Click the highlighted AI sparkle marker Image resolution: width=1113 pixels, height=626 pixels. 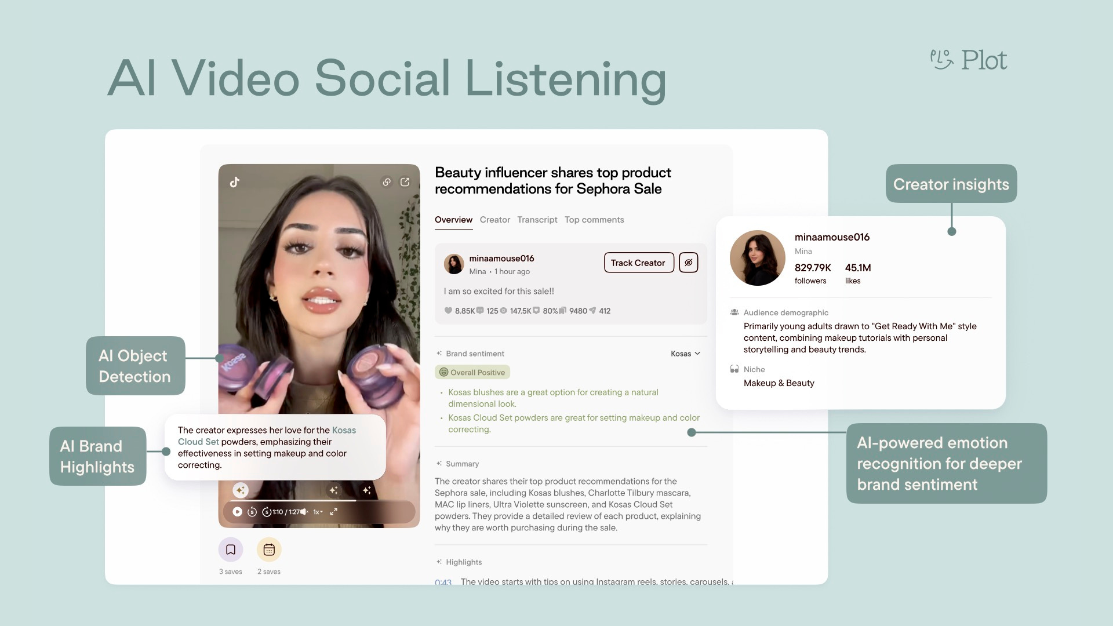click(241, 490)
